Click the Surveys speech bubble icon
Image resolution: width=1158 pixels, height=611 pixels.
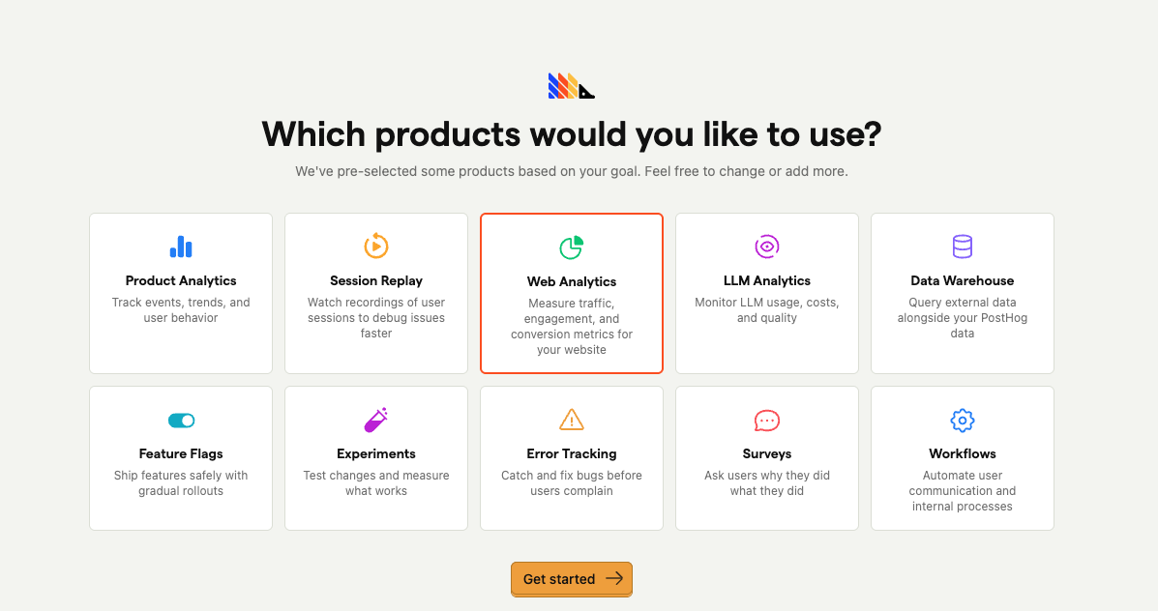coord(767,420)
